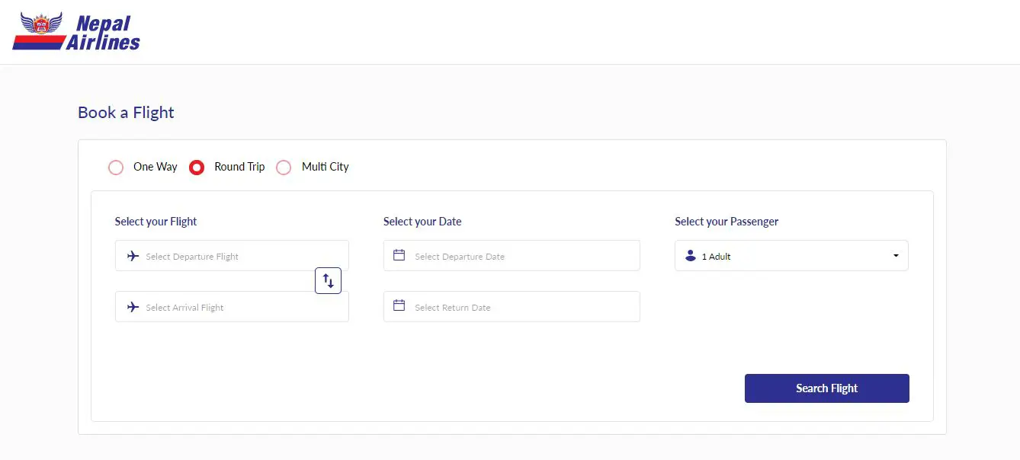This screenshot has height=460, width=1020.
Task: Open the Select Return Date field
Action: click(x=518, y=308)
